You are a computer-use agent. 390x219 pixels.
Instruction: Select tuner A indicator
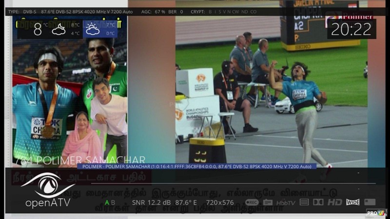107,202
